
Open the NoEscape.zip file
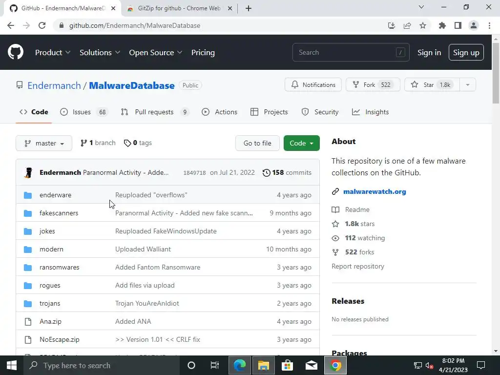(59, 340)
